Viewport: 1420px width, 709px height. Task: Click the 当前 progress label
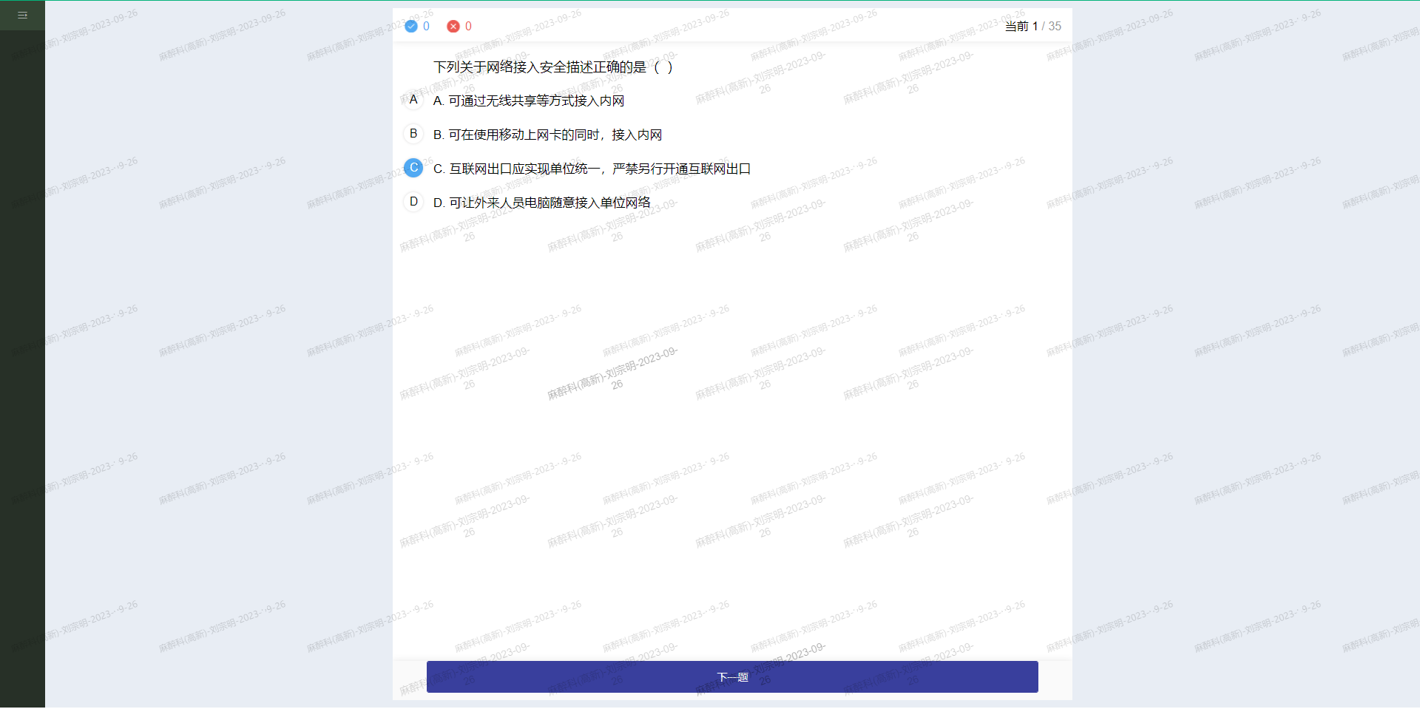point(1016,27)
